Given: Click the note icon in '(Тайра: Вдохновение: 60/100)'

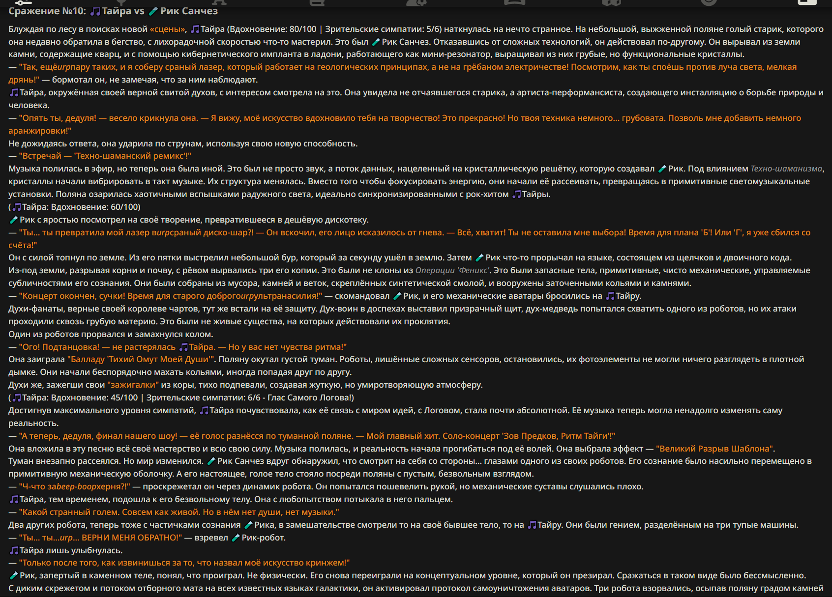Looking at the screenshot, I should 17,207.
